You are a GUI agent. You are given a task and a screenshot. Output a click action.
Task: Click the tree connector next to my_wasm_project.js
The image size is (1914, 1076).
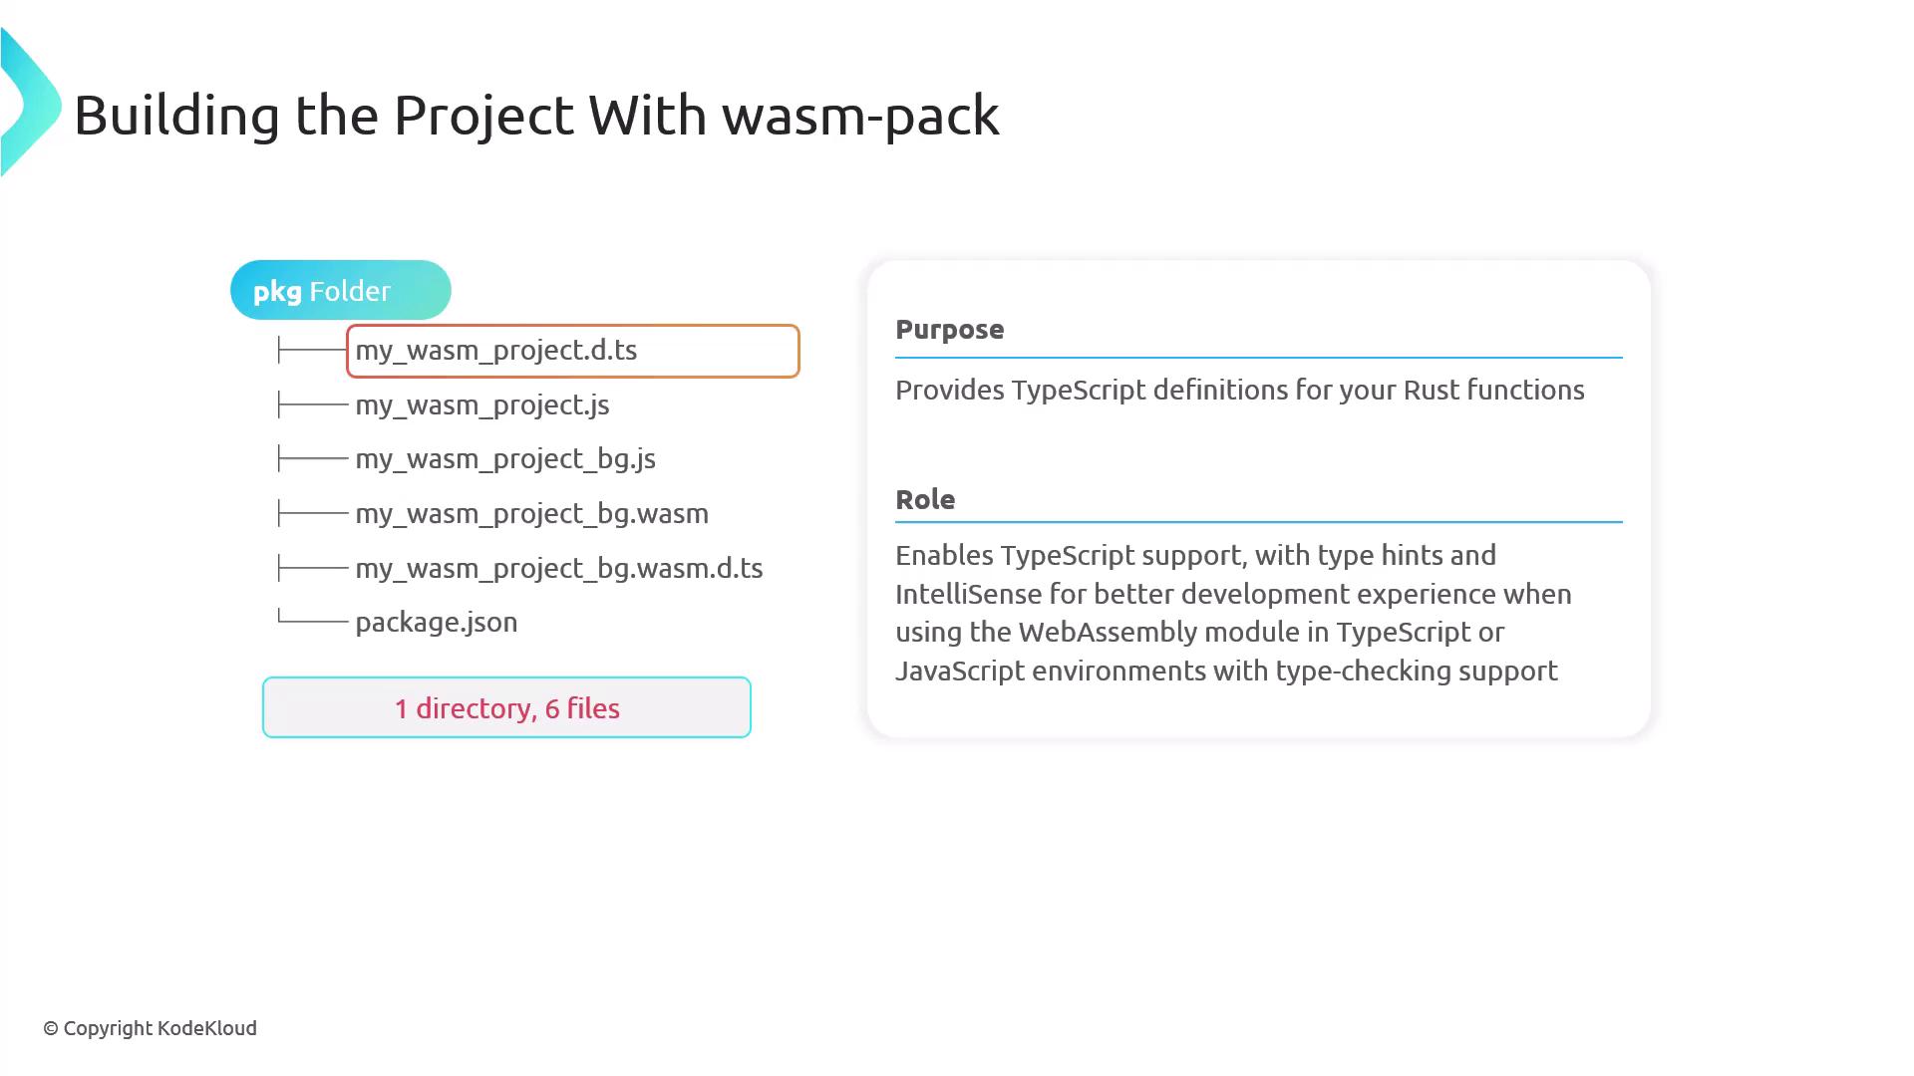click(x=312, y=404)
